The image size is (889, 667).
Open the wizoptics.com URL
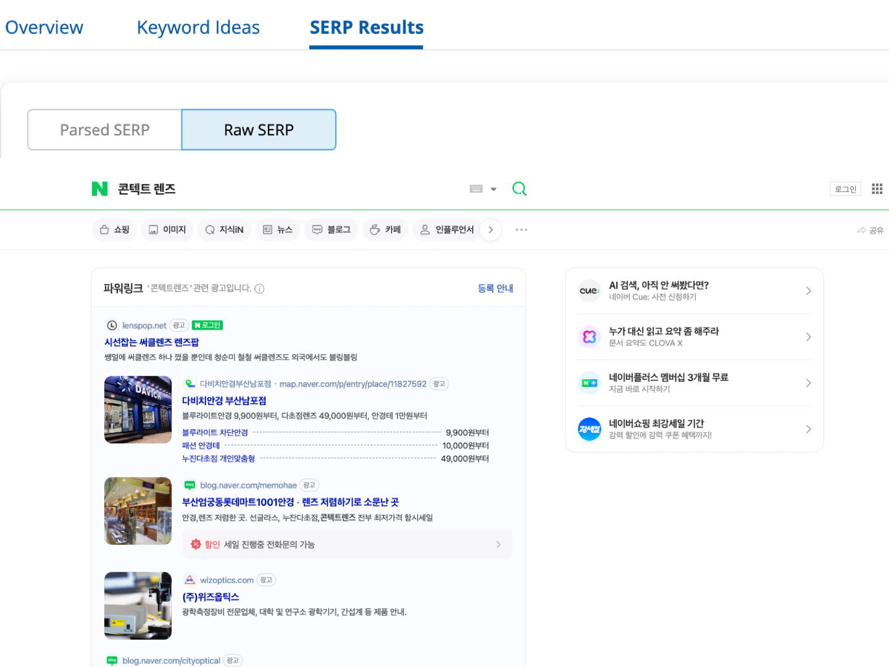tap(227, 581)
